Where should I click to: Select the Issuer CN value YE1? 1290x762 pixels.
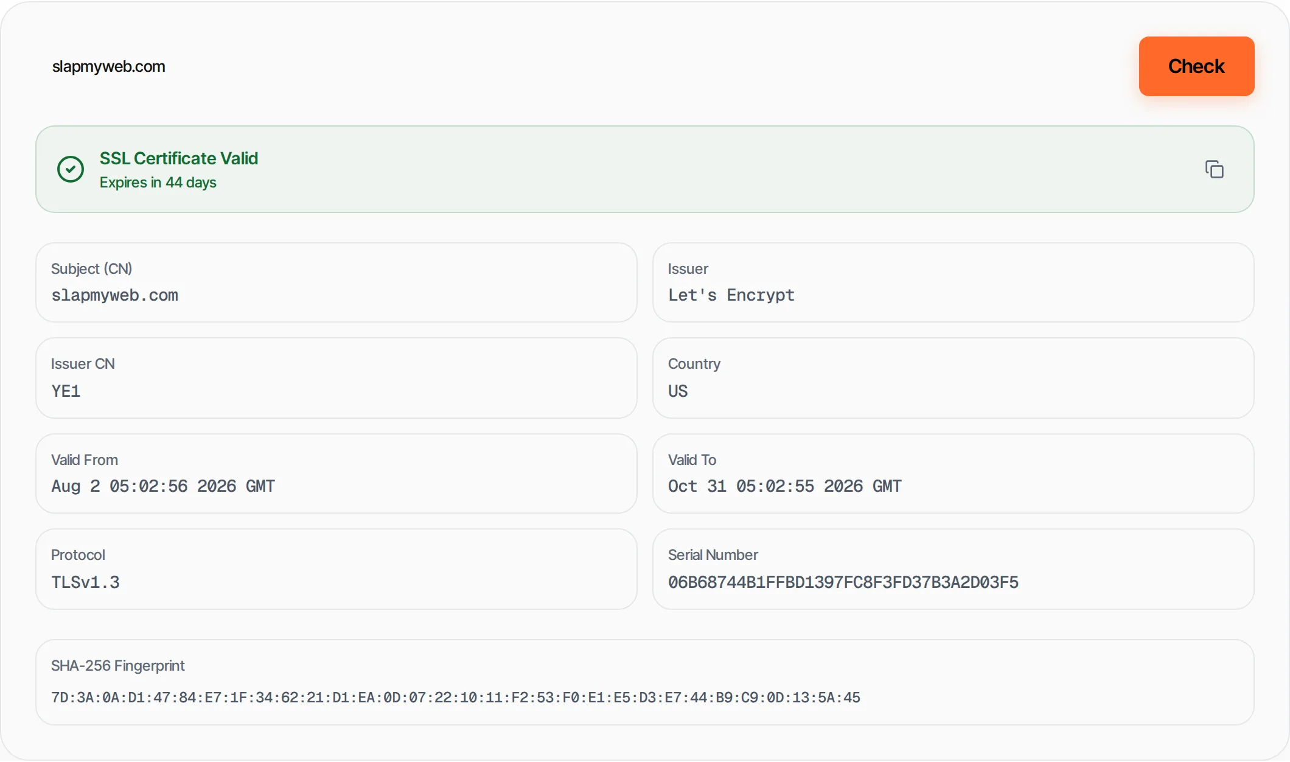pyautogui.click(x=66, y=391)
